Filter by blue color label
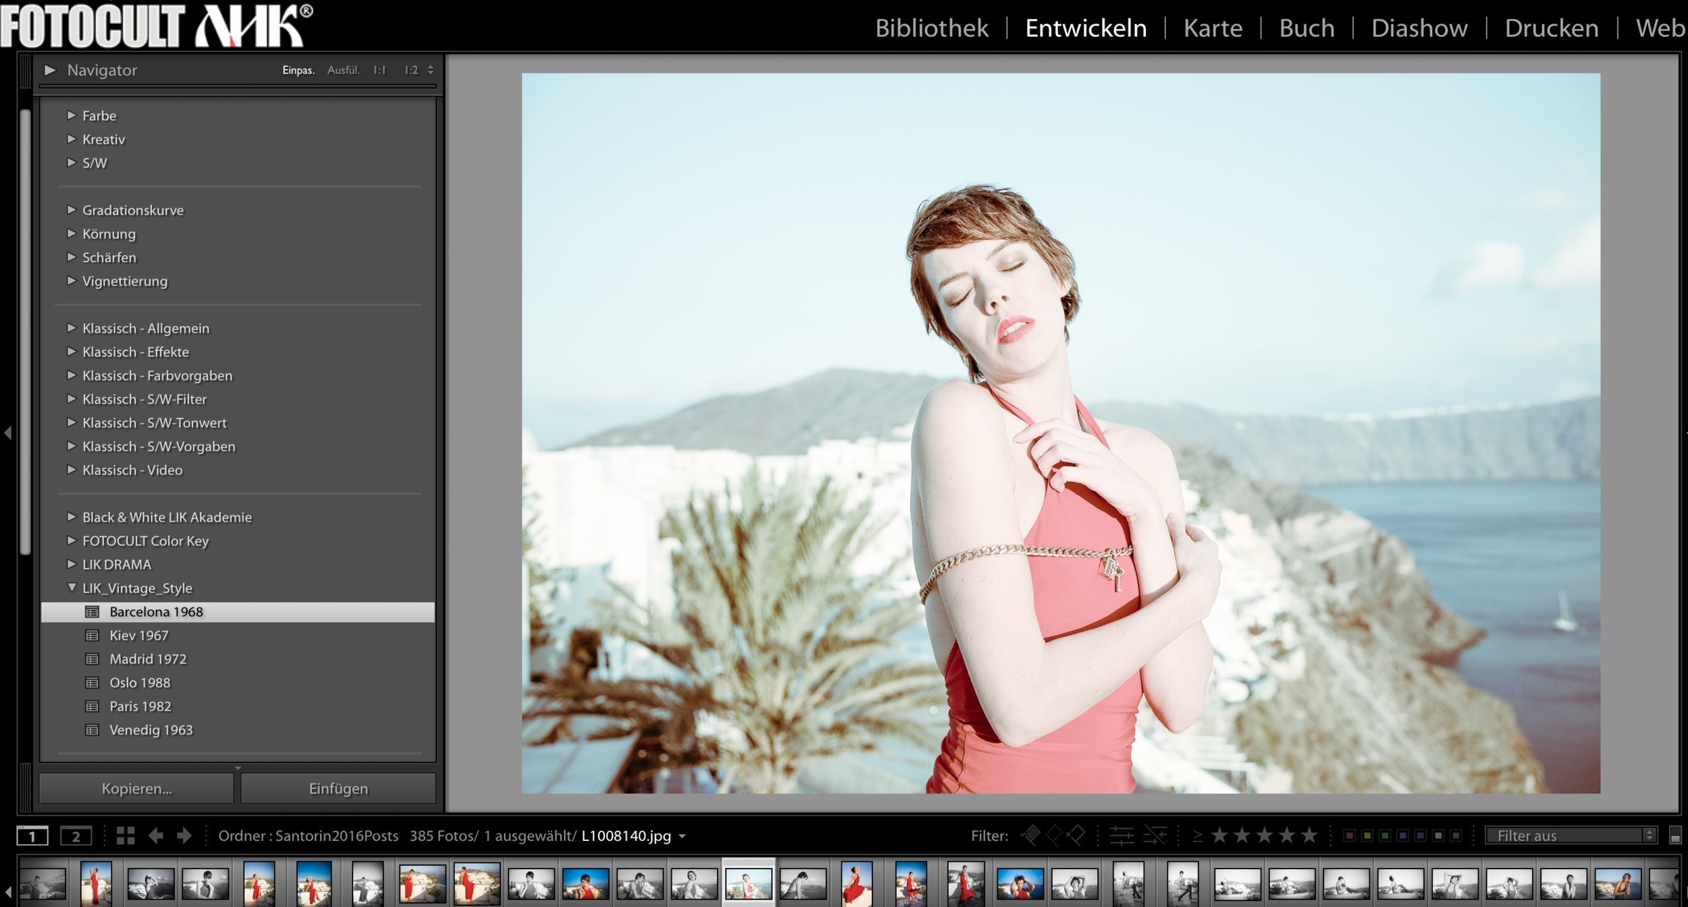1688x907 pixels. tap(1402, 835)
